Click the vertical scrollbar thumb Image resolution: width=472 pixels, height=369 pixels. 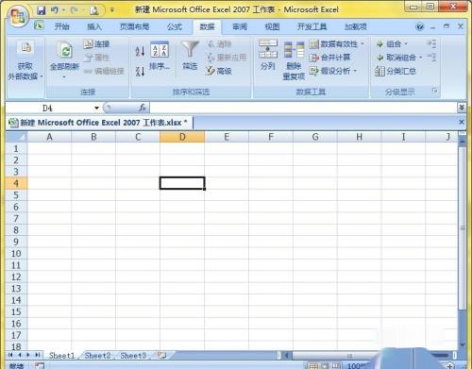(x=462, y=228)
